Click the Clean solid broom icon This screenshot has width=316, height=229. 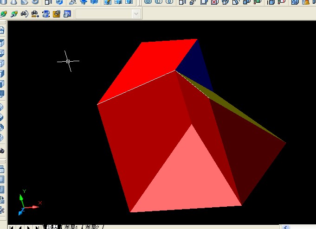click(306, 2)
